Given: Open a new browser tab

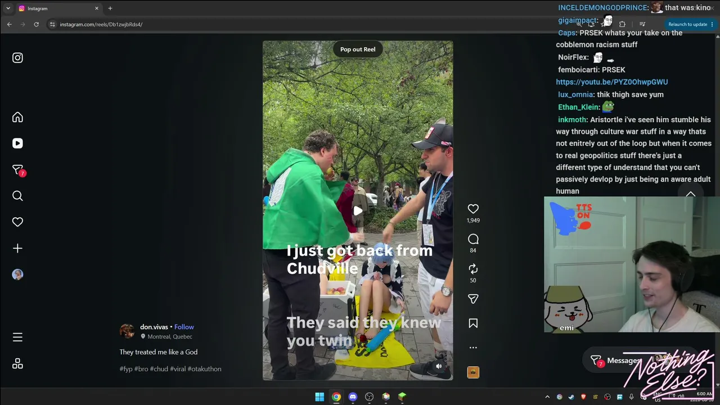Looking at the screenshot, I should (110, 8).
